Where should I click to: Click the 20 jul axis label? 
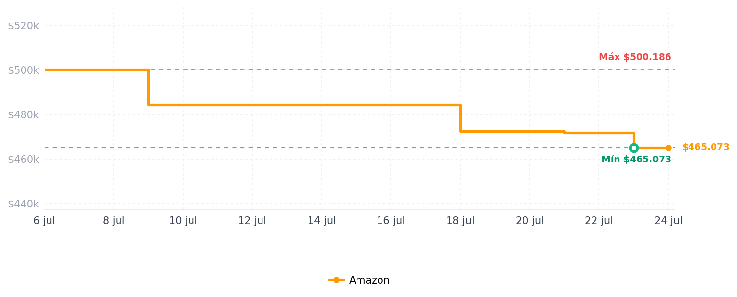click(530, 221)
